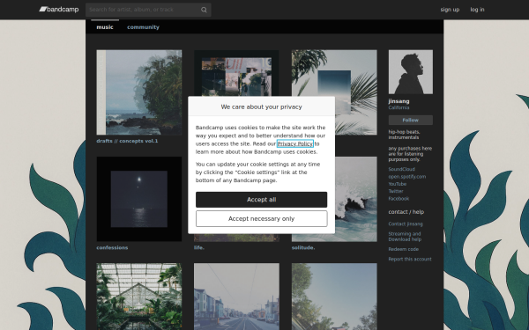Open the trees and sky album cover

point(334,297)
